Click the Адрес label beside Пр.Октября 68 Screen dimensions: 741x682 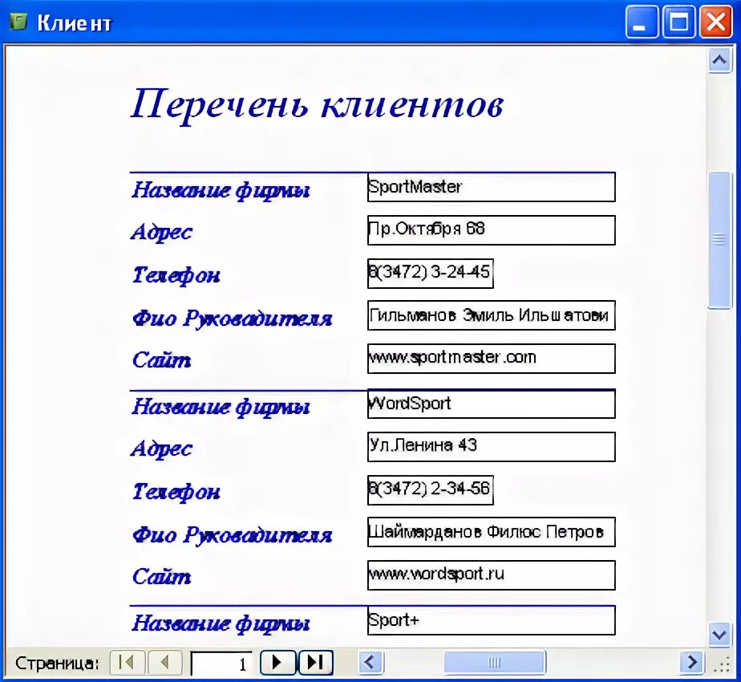(162, 233)
